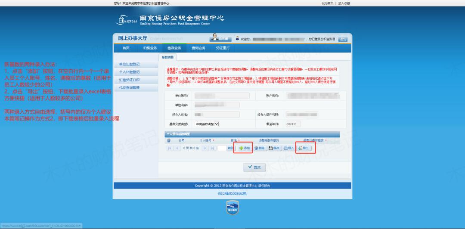Click the 单位账号 input field
This screenshot has width=465, height=229.
tap(222, 96)
